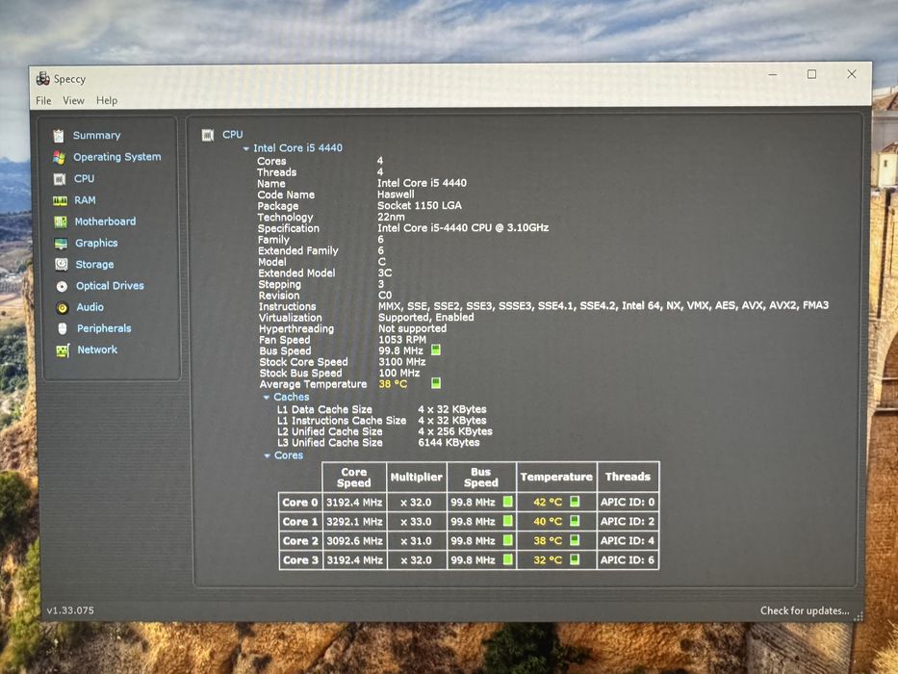The height and width of the screenshot is (674, 898).
Task: Click Core 2 temperature graph icon
Action: 575,540
